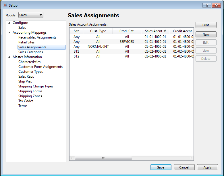Viewport: 224px width, 176px height.
Task: Collapse the Master Information section
Action: pos(9,57)
